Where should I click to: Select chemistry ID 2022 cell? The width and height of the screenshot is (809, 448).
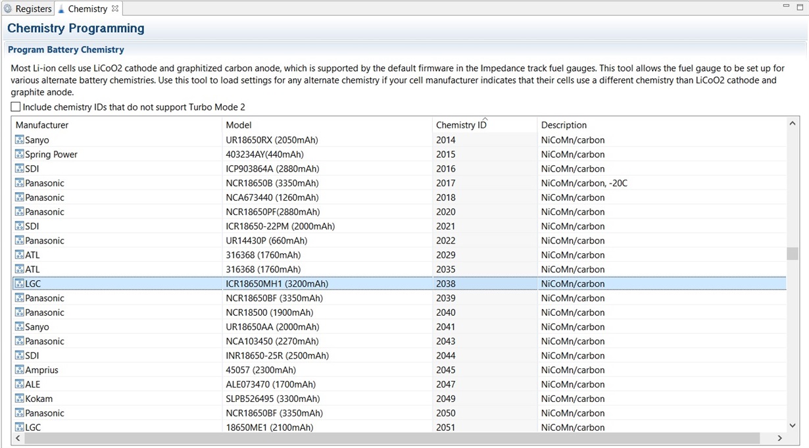(x=446, y=241)
